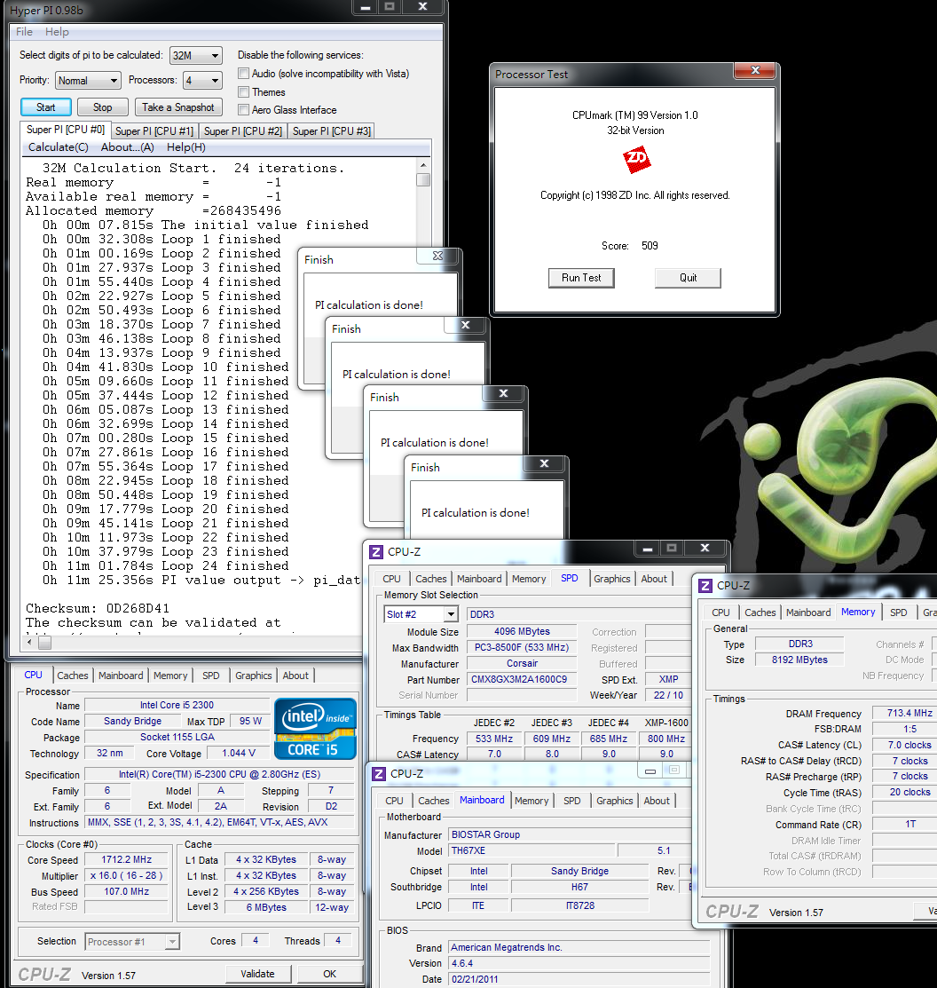Click the Specification i5-2300 CPU field
The height and width of the screenshot is (988, 937).
tap(219, 774)
